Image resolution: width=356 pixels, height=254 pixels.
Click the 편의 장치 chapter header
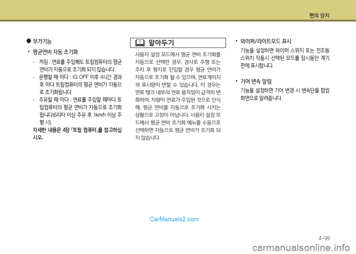(x=319, y=16)
